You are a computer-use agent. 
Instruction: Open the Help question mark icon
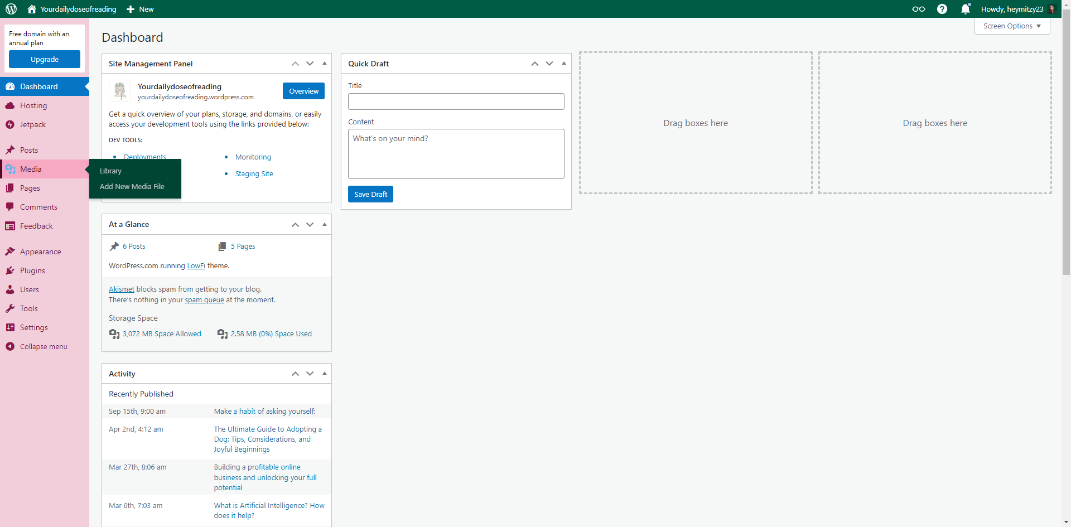coord(942,9)
